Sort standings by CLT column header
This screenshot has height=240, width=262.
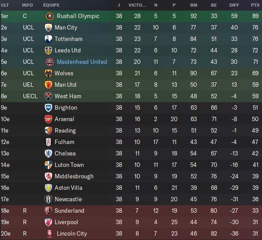pos(5,5)
